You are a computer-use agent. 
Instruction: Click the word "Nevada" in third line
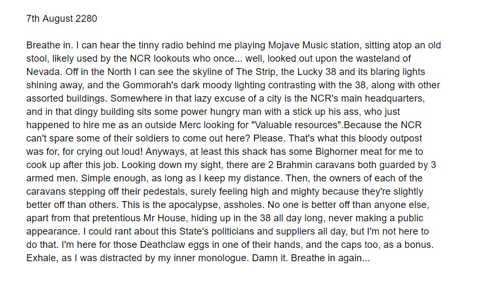pos(44,72)
